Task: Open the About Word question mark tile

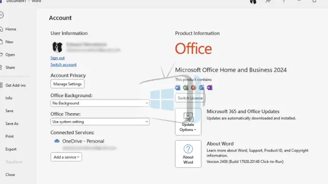Action: coord(188,154)
